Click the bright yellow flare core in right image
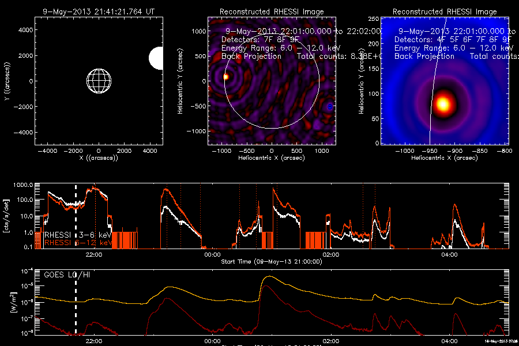This screenshot has width=519, height=346. (x=443, y=104)
